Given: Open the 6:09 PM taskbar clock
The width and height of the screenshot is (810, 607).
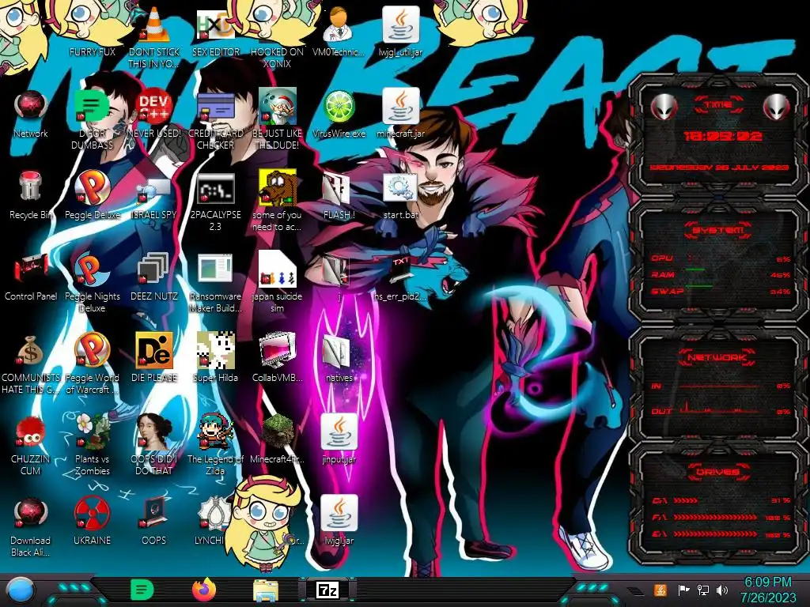Looking at the screenshot, I should [x=767, y=590].
